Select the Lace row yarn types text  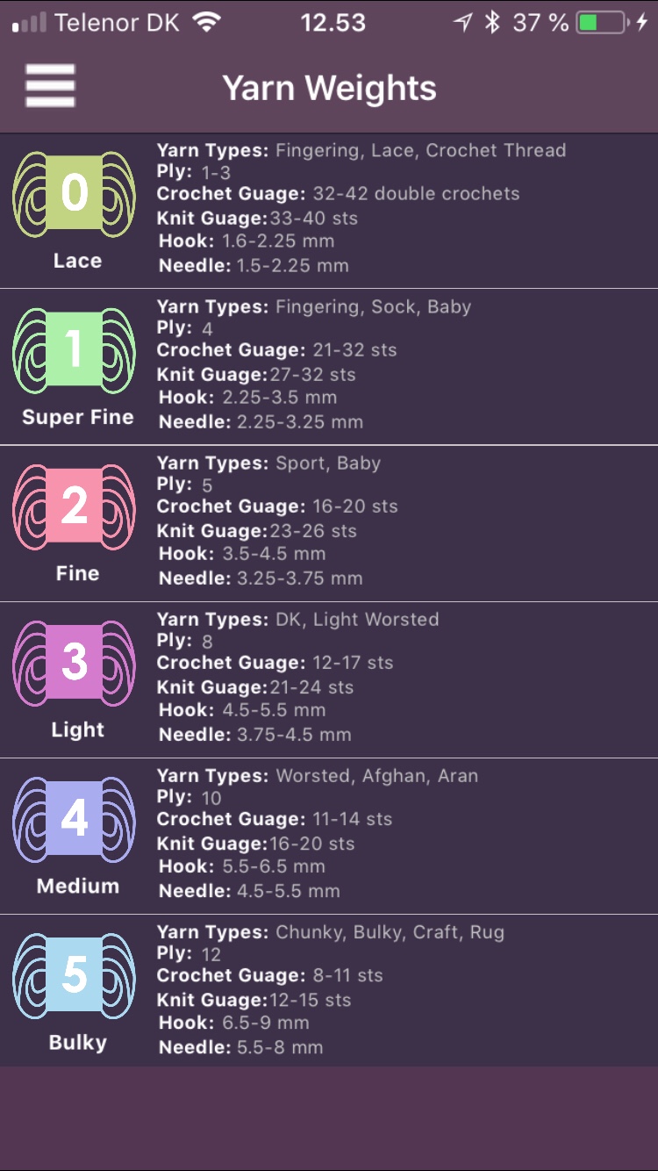(x=361, y=150)
